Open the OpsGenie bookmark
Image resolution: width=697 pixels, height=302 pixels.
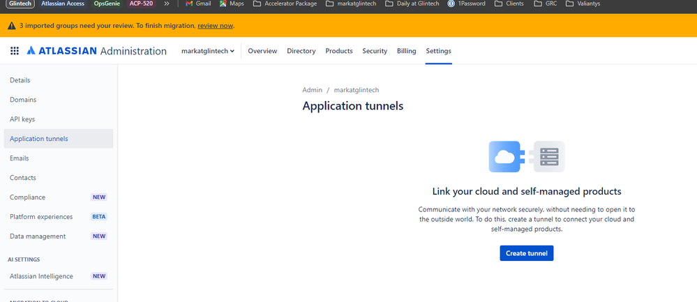click(107, 3)
